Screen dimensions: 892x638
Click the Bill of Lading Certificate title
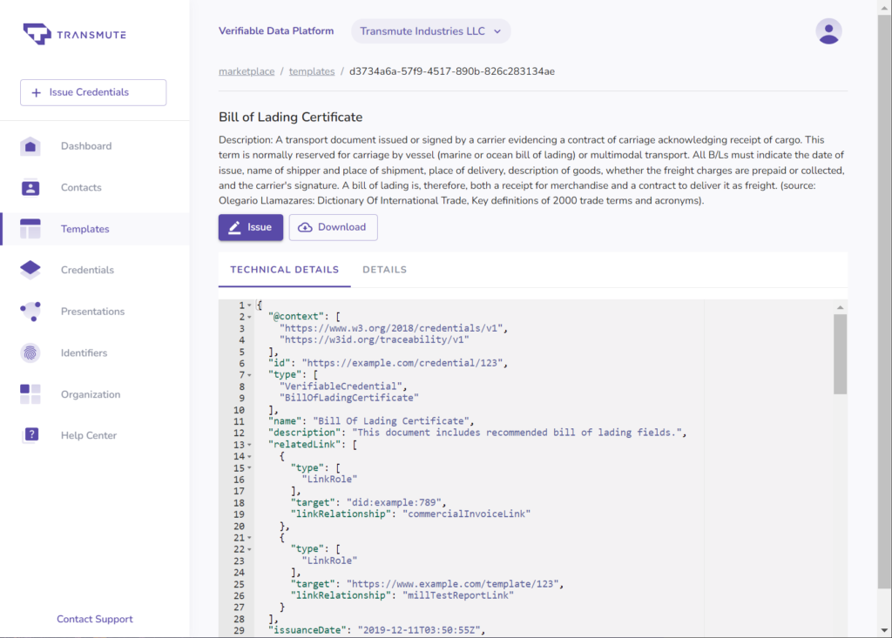290,118
